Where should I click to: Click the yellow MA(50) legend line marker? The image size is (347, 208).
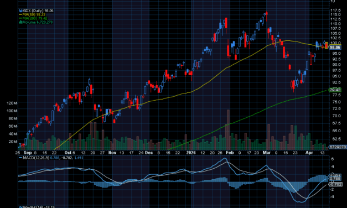pyautogui.click(x=20, y=14)
